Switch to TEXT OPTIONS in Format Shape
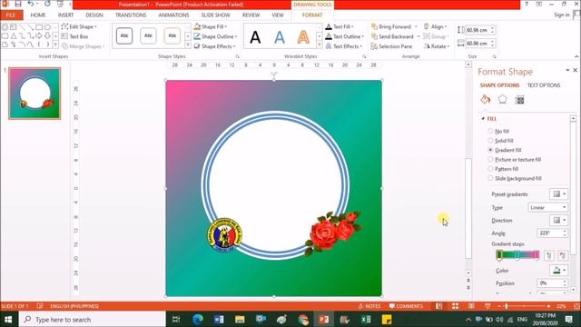 (544, 85)
